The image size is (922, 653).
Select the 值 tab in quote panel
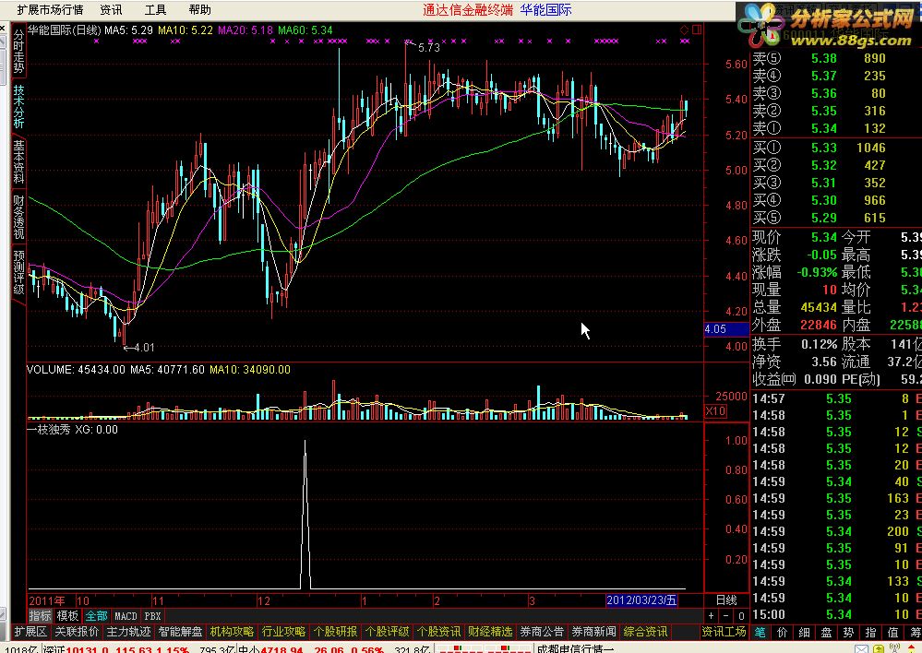(x=893, y=633)
